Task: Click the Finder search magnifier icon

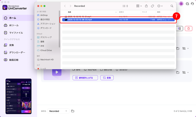Action: pos(172,6)
